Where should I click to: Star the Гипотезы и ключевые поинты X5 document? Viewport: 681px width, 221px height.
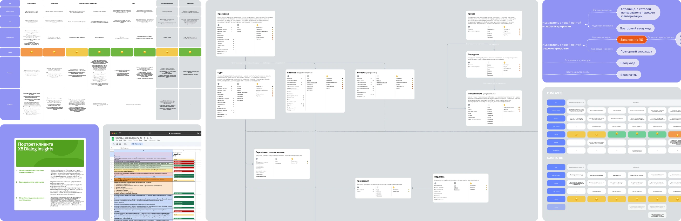(x=144, y=138)
